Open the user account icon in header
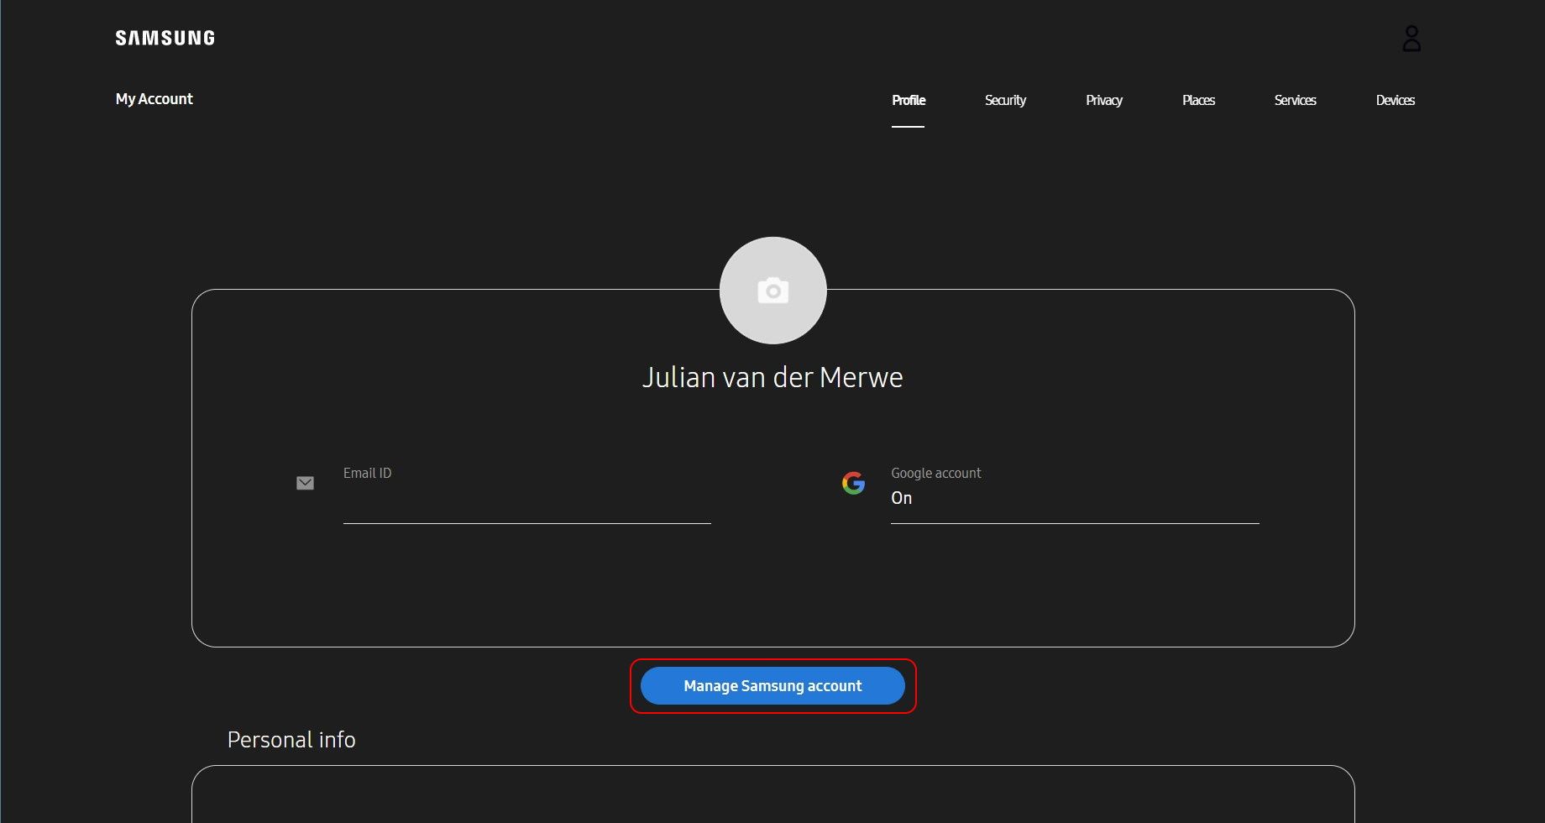The width and height of the screenshot is (1545, 823). (1411, 39)
